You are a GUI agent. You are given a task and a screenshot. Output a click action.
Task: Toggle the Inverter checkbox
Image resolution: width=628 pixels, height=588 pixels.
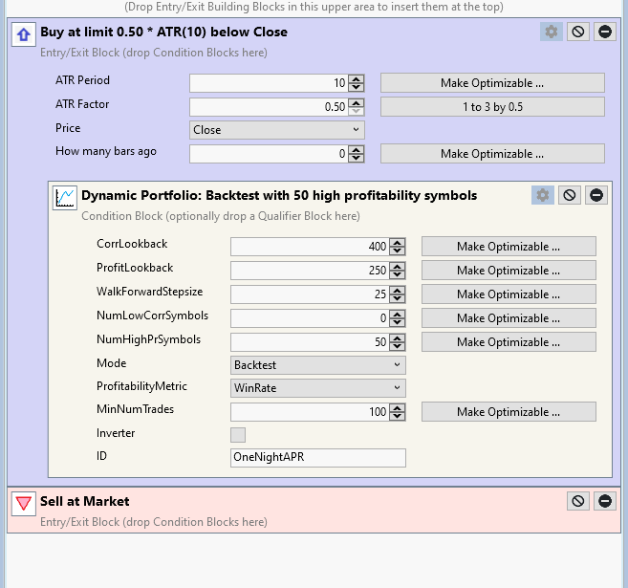tap(238, 435)
